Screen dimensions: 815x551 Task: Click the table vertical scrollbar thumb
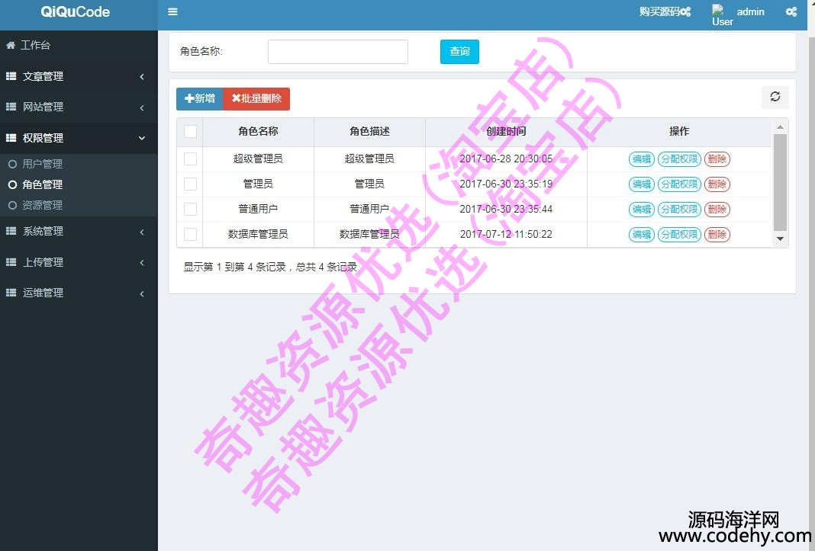[780, 182]
